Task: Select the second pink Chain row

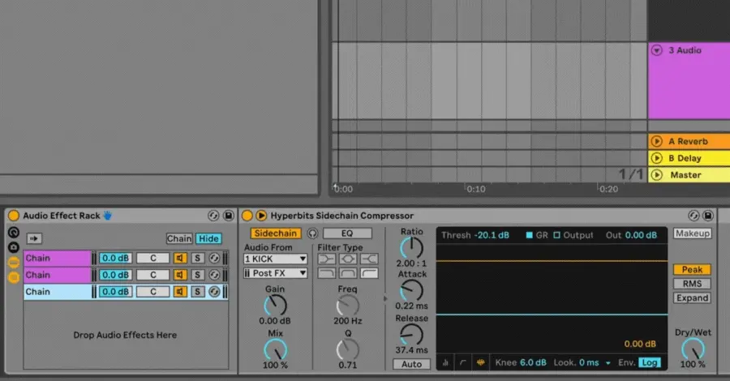Action: click(x=58, y=275)
